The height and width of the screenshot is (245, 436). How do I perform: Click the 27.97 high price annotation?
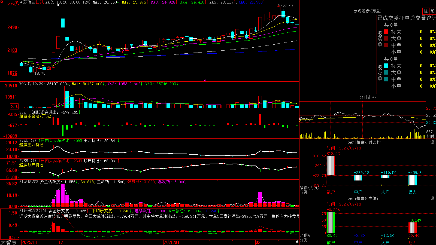click(288, 6)
